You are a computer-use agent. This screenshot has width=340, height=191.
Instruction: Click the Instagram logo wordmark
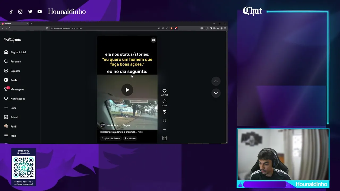pos(12,40)
